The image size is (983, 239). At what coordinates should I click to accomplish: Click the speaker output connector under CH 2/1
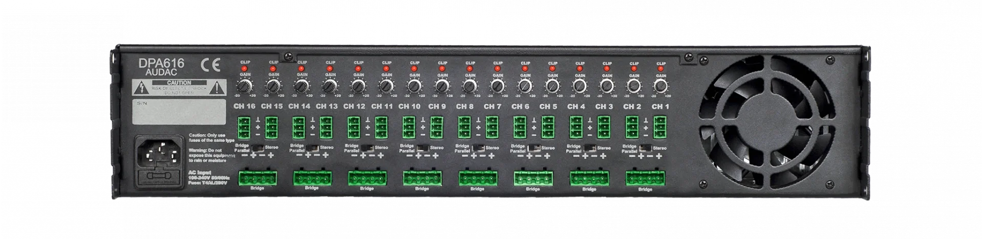[x=645, y=178]
